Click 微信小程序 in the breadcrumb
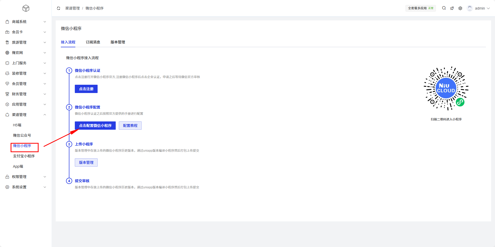 click(x=94, y=8)
